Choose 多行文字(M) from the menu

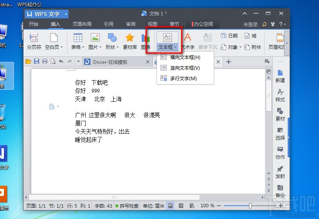185,79
